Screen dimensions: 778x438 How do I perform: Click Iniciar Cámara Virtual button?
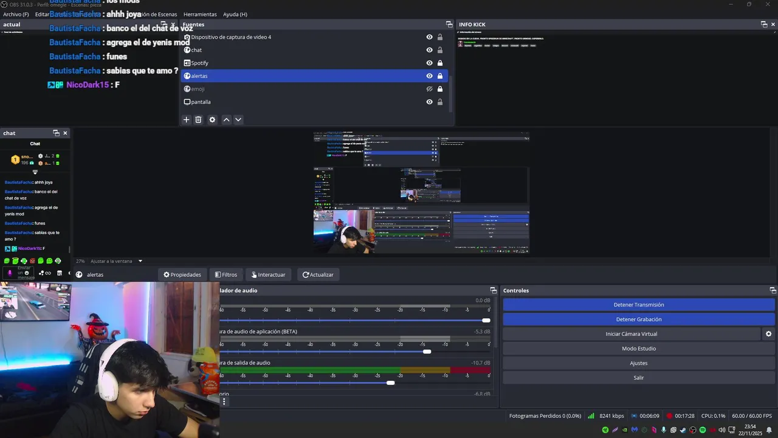click(x=632, y=334)
